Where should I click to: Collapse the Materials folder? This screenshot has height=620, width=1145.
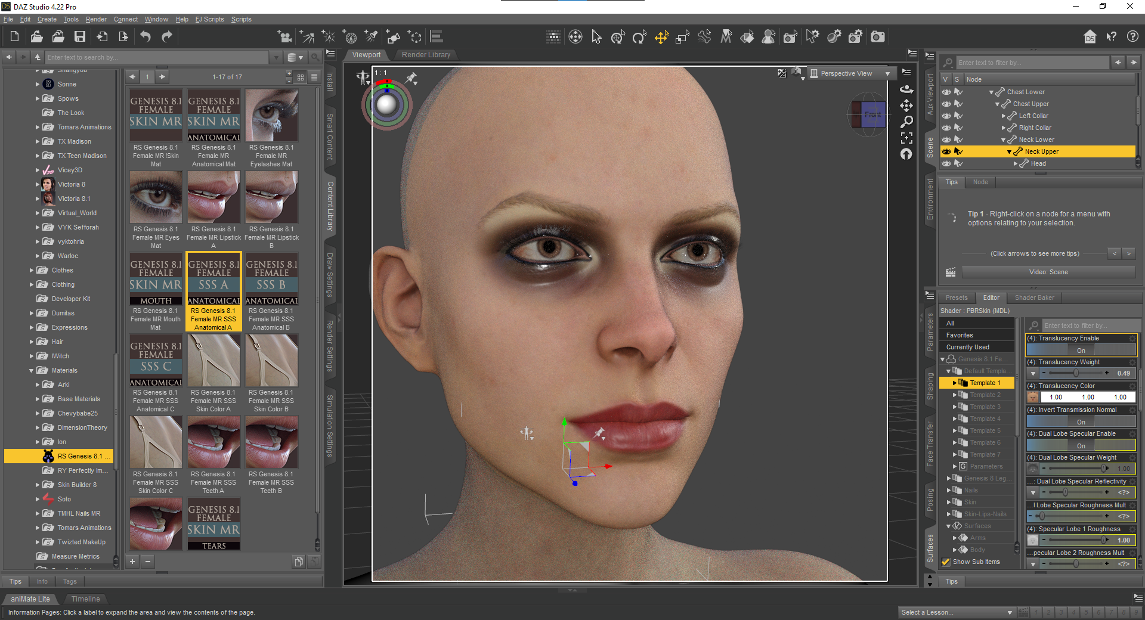click(x=32, y=370)
